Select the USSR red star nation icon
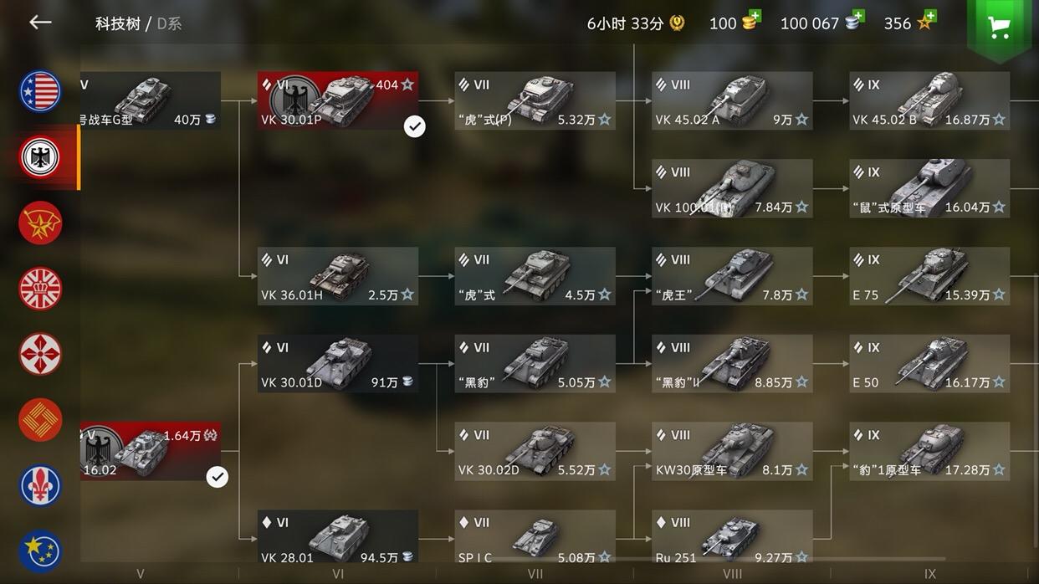 40,223
